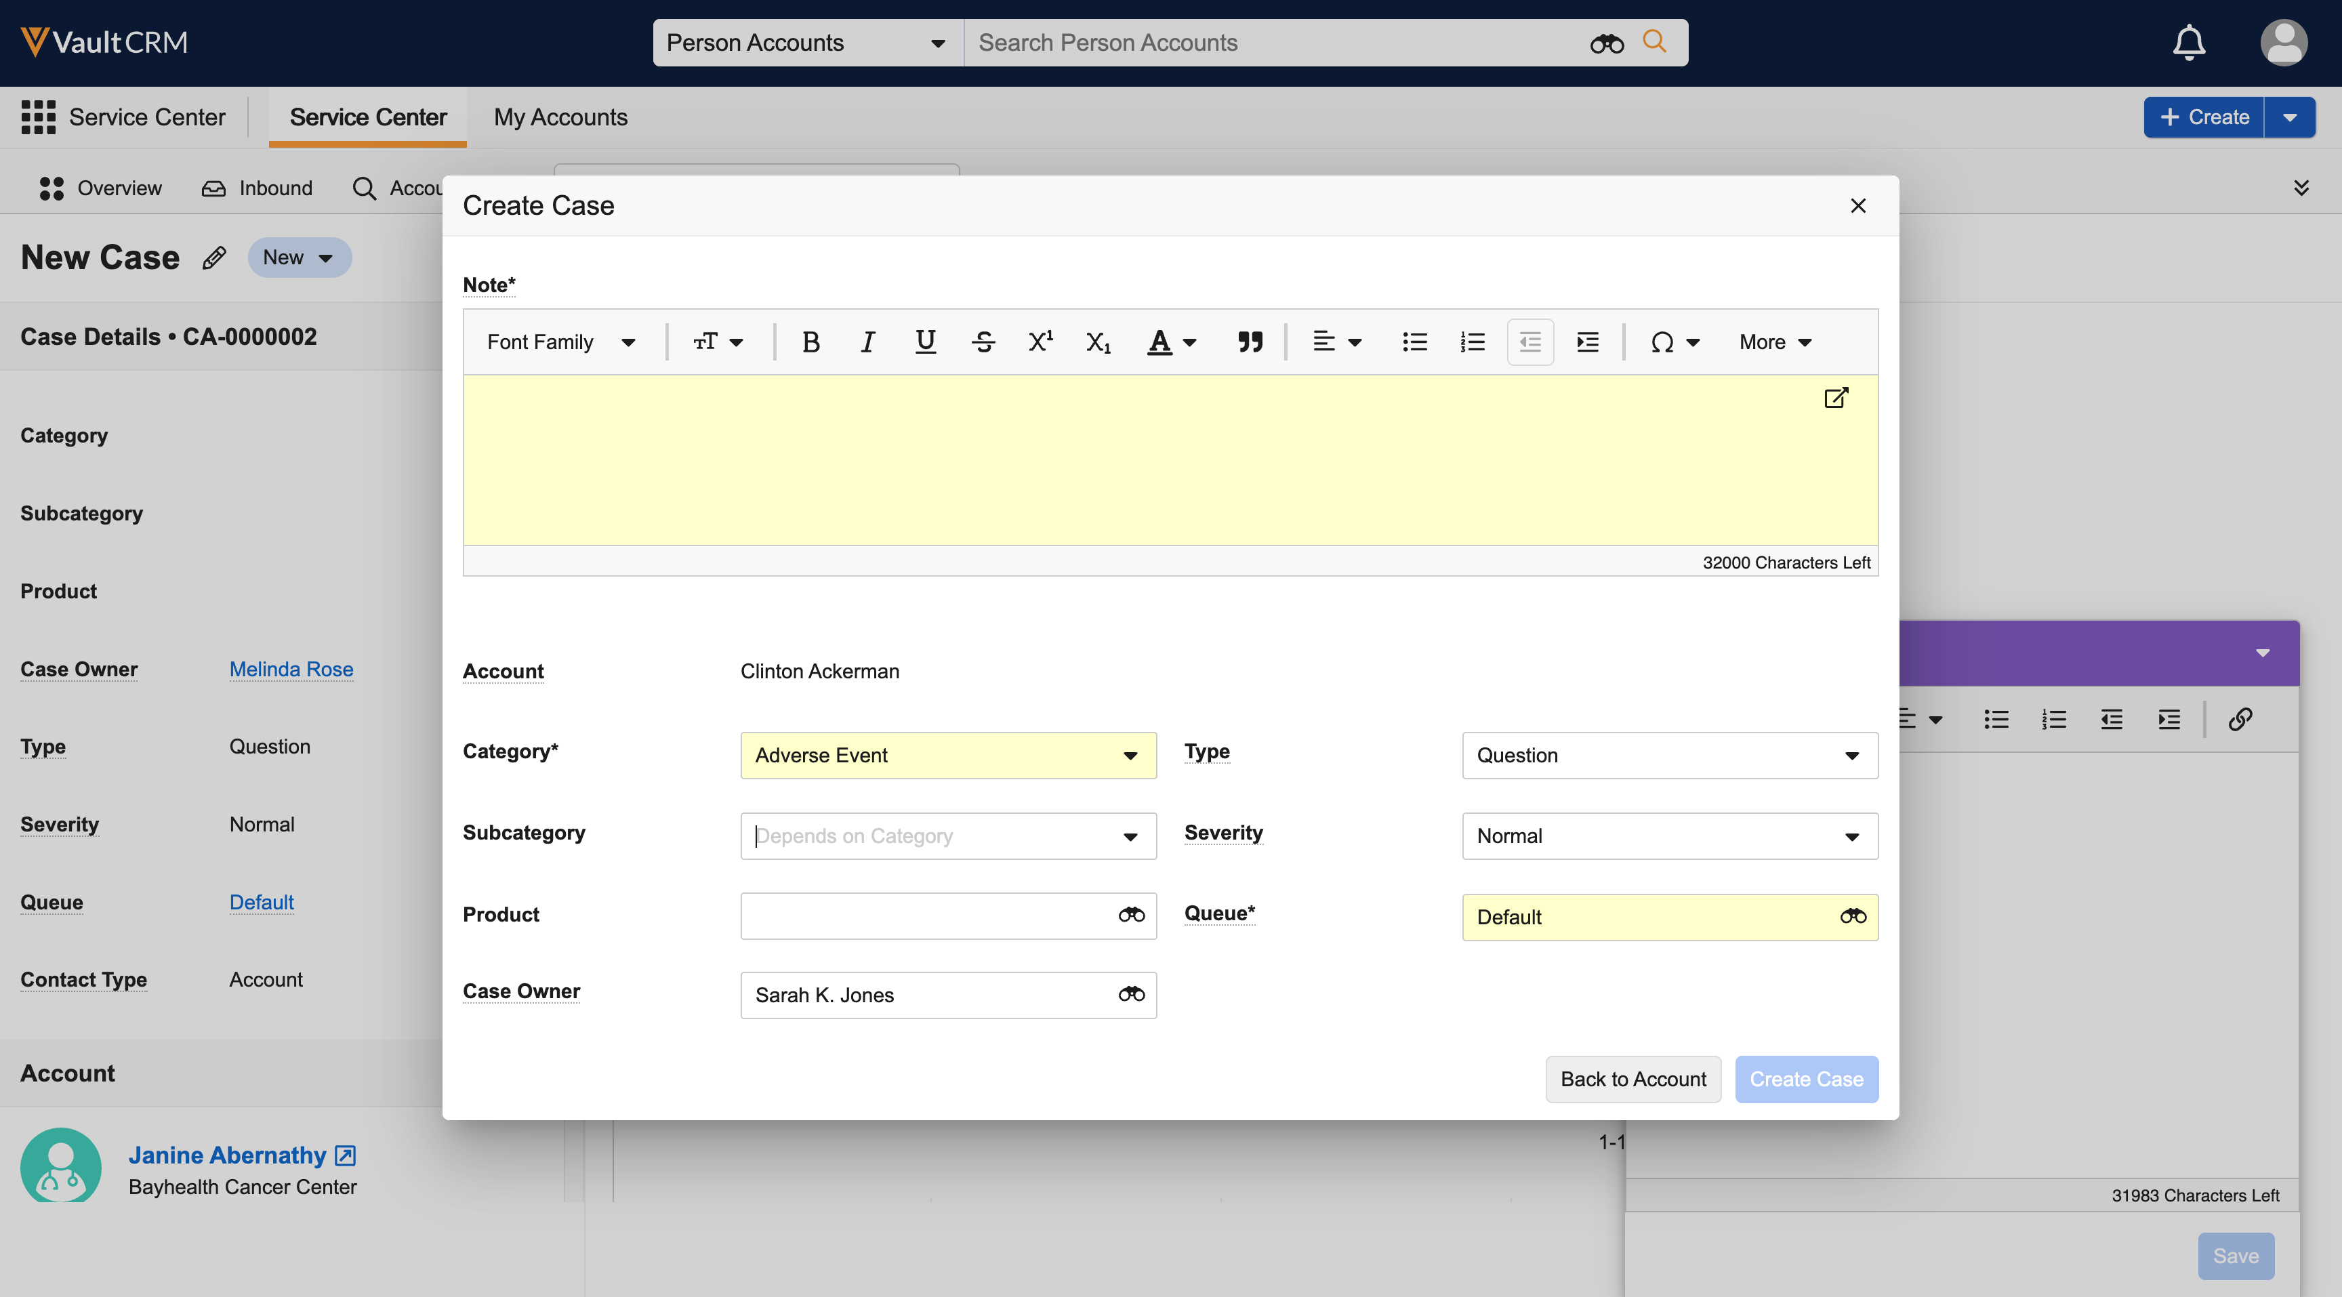This screenshot has height=1297, width=2342.
Task: Expand the Font Family dropdown
Action: coord(560,342)
